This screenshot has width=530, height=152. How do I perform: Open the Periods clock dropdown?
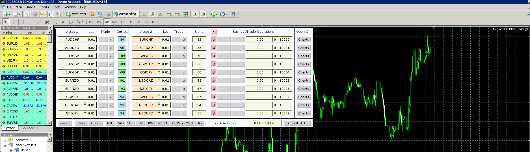(x=223, y=14)
